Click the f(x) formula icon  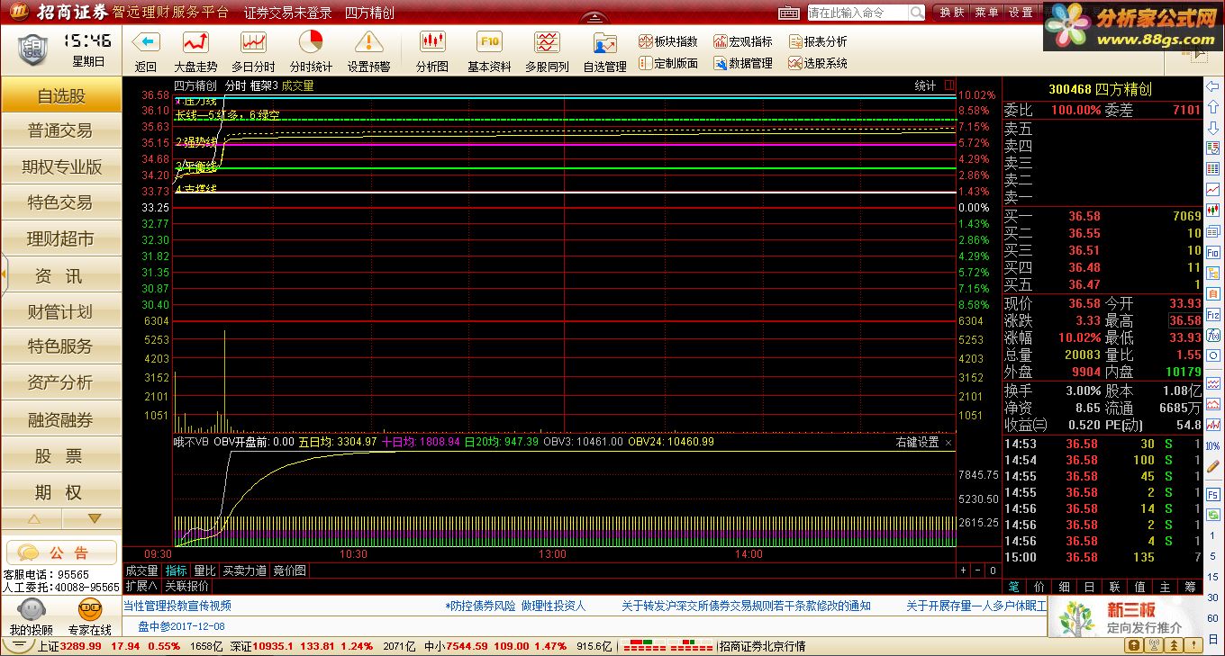tap(1212, 335)
